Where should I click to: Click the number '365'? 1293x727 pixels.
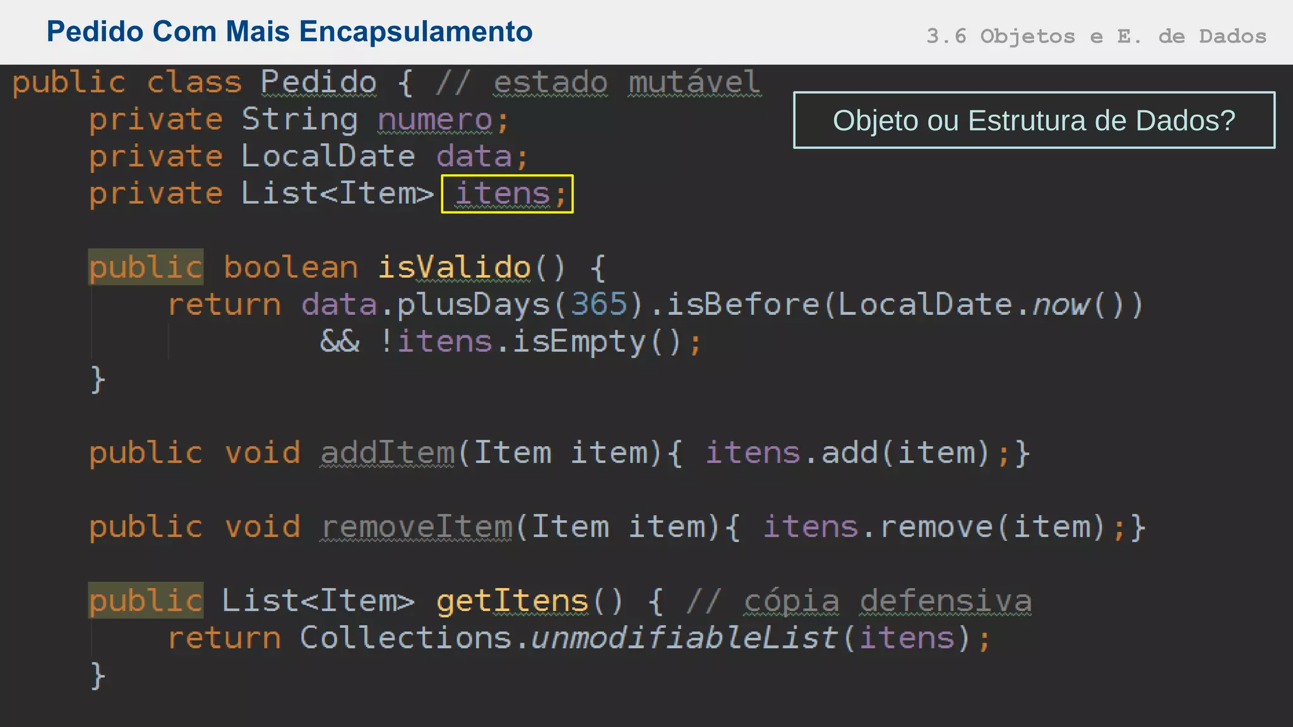click(x=599, y=305)
